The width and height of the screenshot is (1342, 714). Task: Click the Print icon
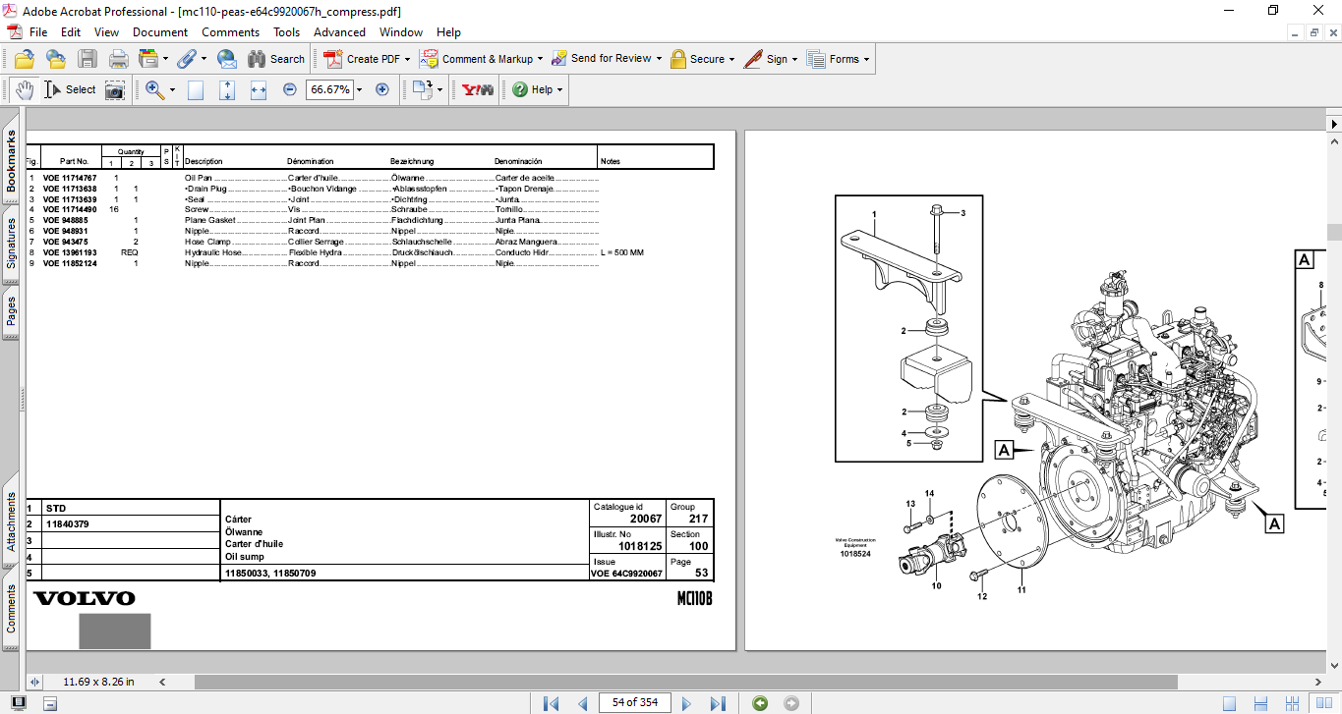tap(118, 59)
